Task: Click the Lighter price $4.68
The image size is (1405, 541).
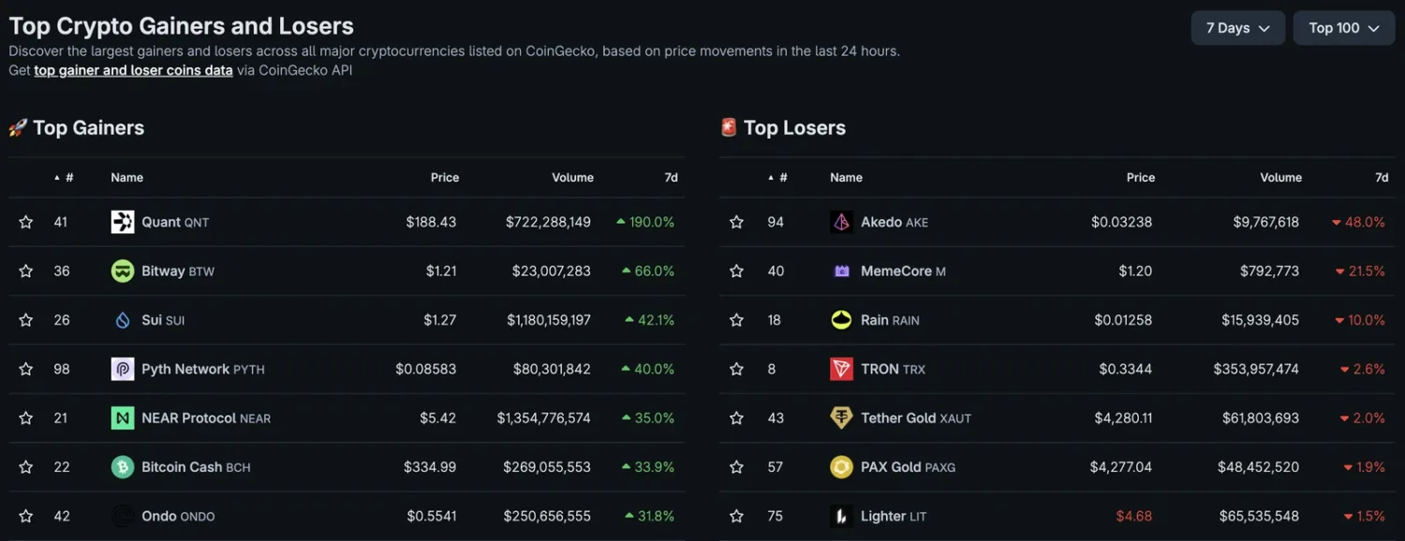Action: click(x=1133, y=516)
